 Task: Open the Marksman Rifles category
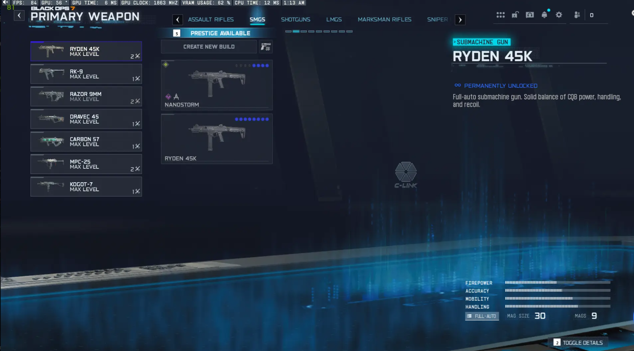(384, 19)
